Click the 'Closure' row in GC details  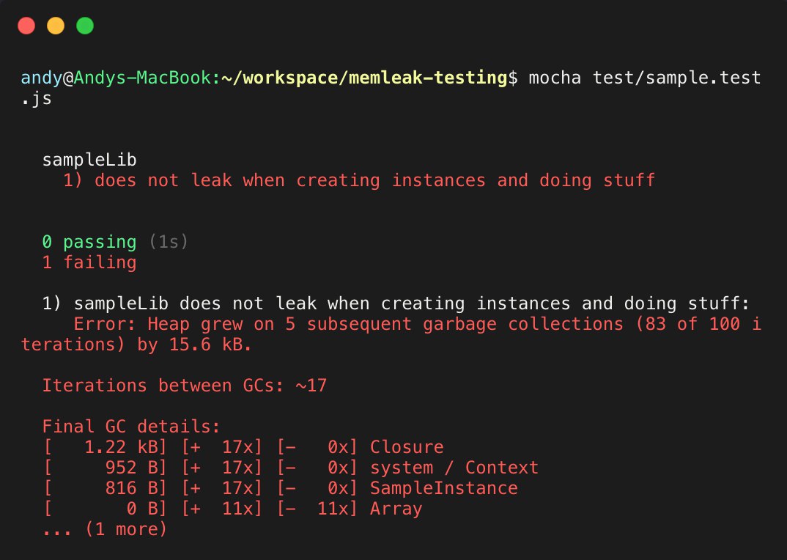coord(243,447)
